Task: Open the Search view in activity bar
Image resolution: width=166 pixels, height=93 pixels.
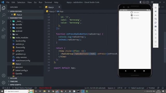Action: pos(3,15)
